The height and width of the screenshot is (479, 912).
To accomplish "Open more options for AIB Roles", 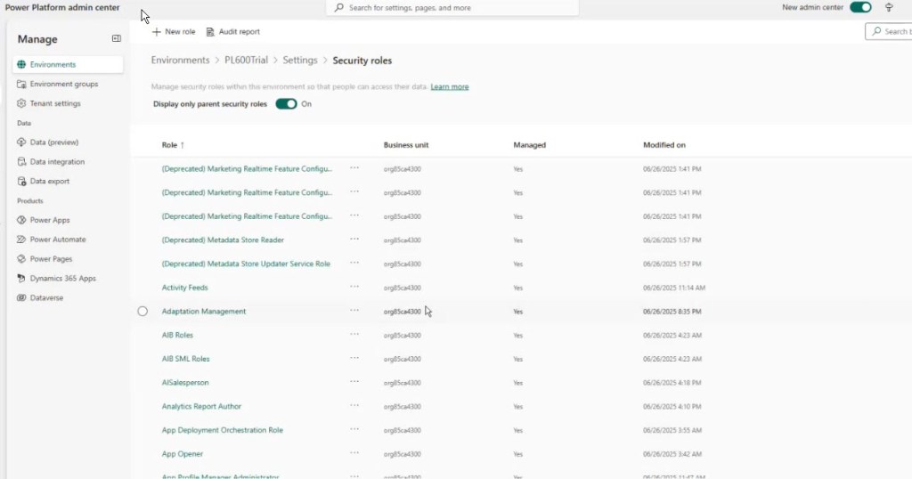I will tap(354, 335).
